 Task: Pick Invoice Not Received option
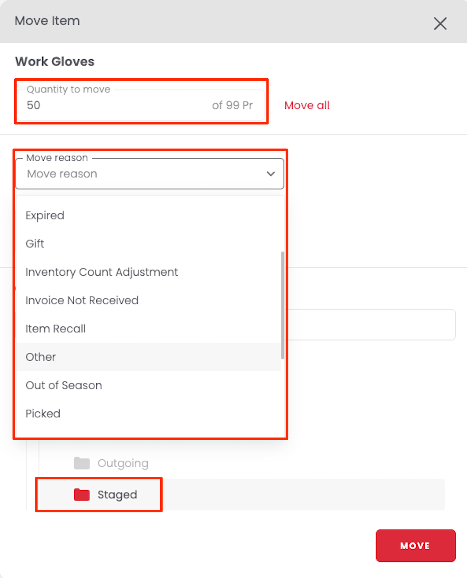click(82, 301)
